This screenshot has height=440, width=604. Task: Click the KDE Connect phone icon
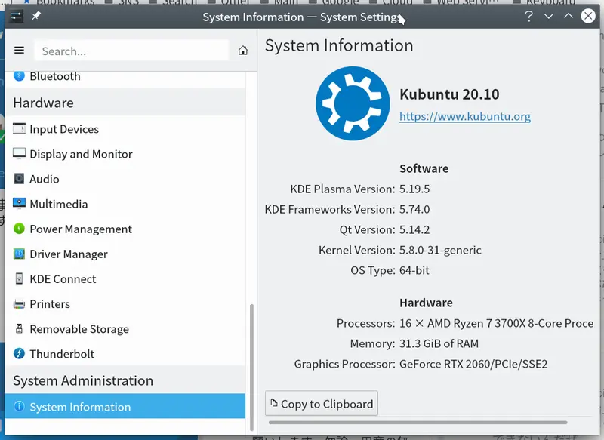(19, 278)
